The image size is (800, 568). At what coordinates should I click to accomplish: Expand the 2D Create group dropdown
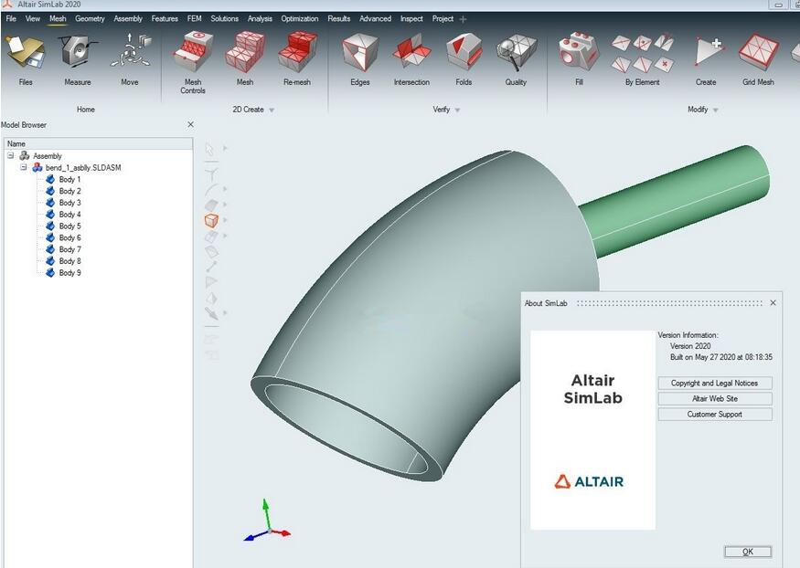(272, 110)
